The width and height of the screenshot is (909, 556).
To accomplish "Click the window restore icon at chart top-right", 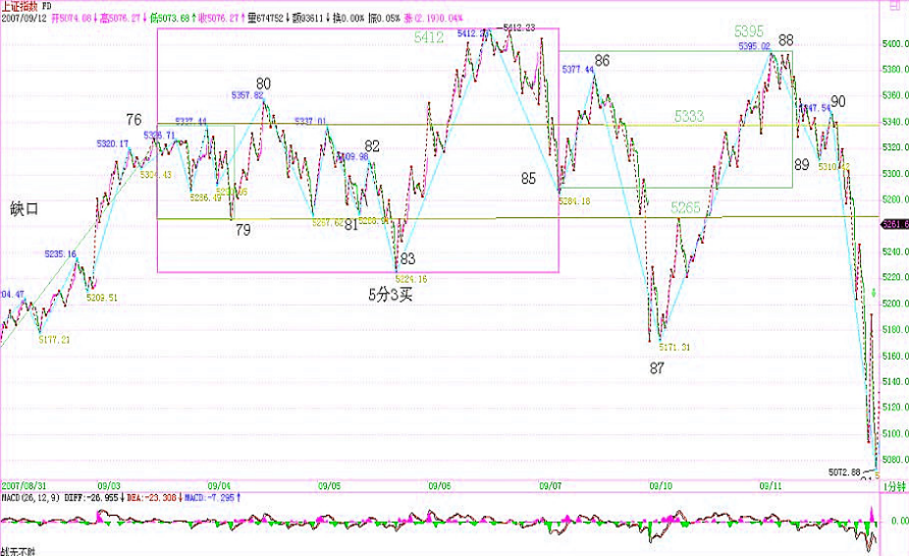I will coord(894,5).
